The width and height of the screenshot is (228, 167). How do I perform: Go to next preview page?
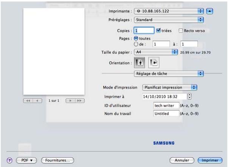point(70,101)
